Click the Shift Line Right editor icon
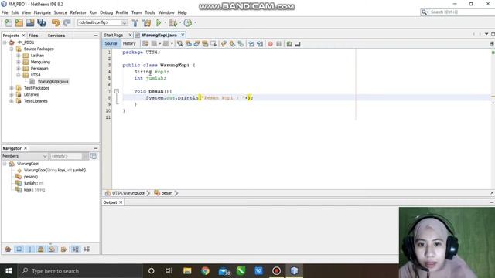This screenshot has height=278, width=495. (260, 44)
